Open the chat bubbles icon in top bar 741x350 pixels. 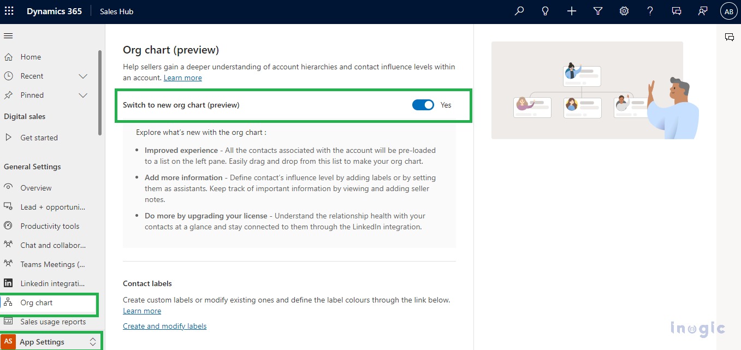677,11
